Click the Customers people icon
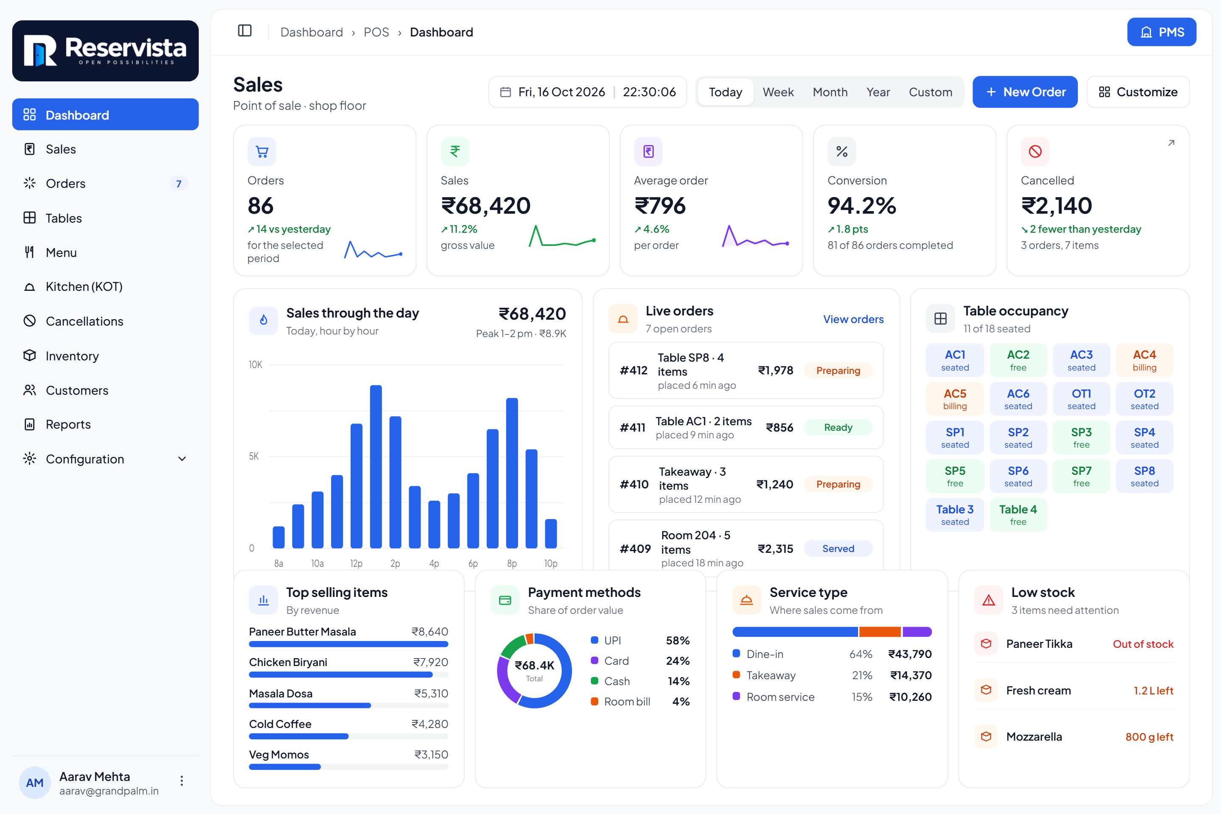The image size is (1221, 814). tap(30, 390)
